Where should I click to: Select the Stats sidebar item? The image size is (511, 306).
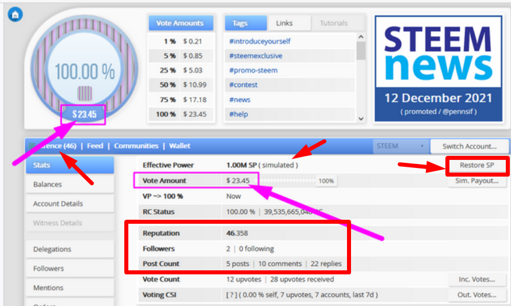point(70,165)
